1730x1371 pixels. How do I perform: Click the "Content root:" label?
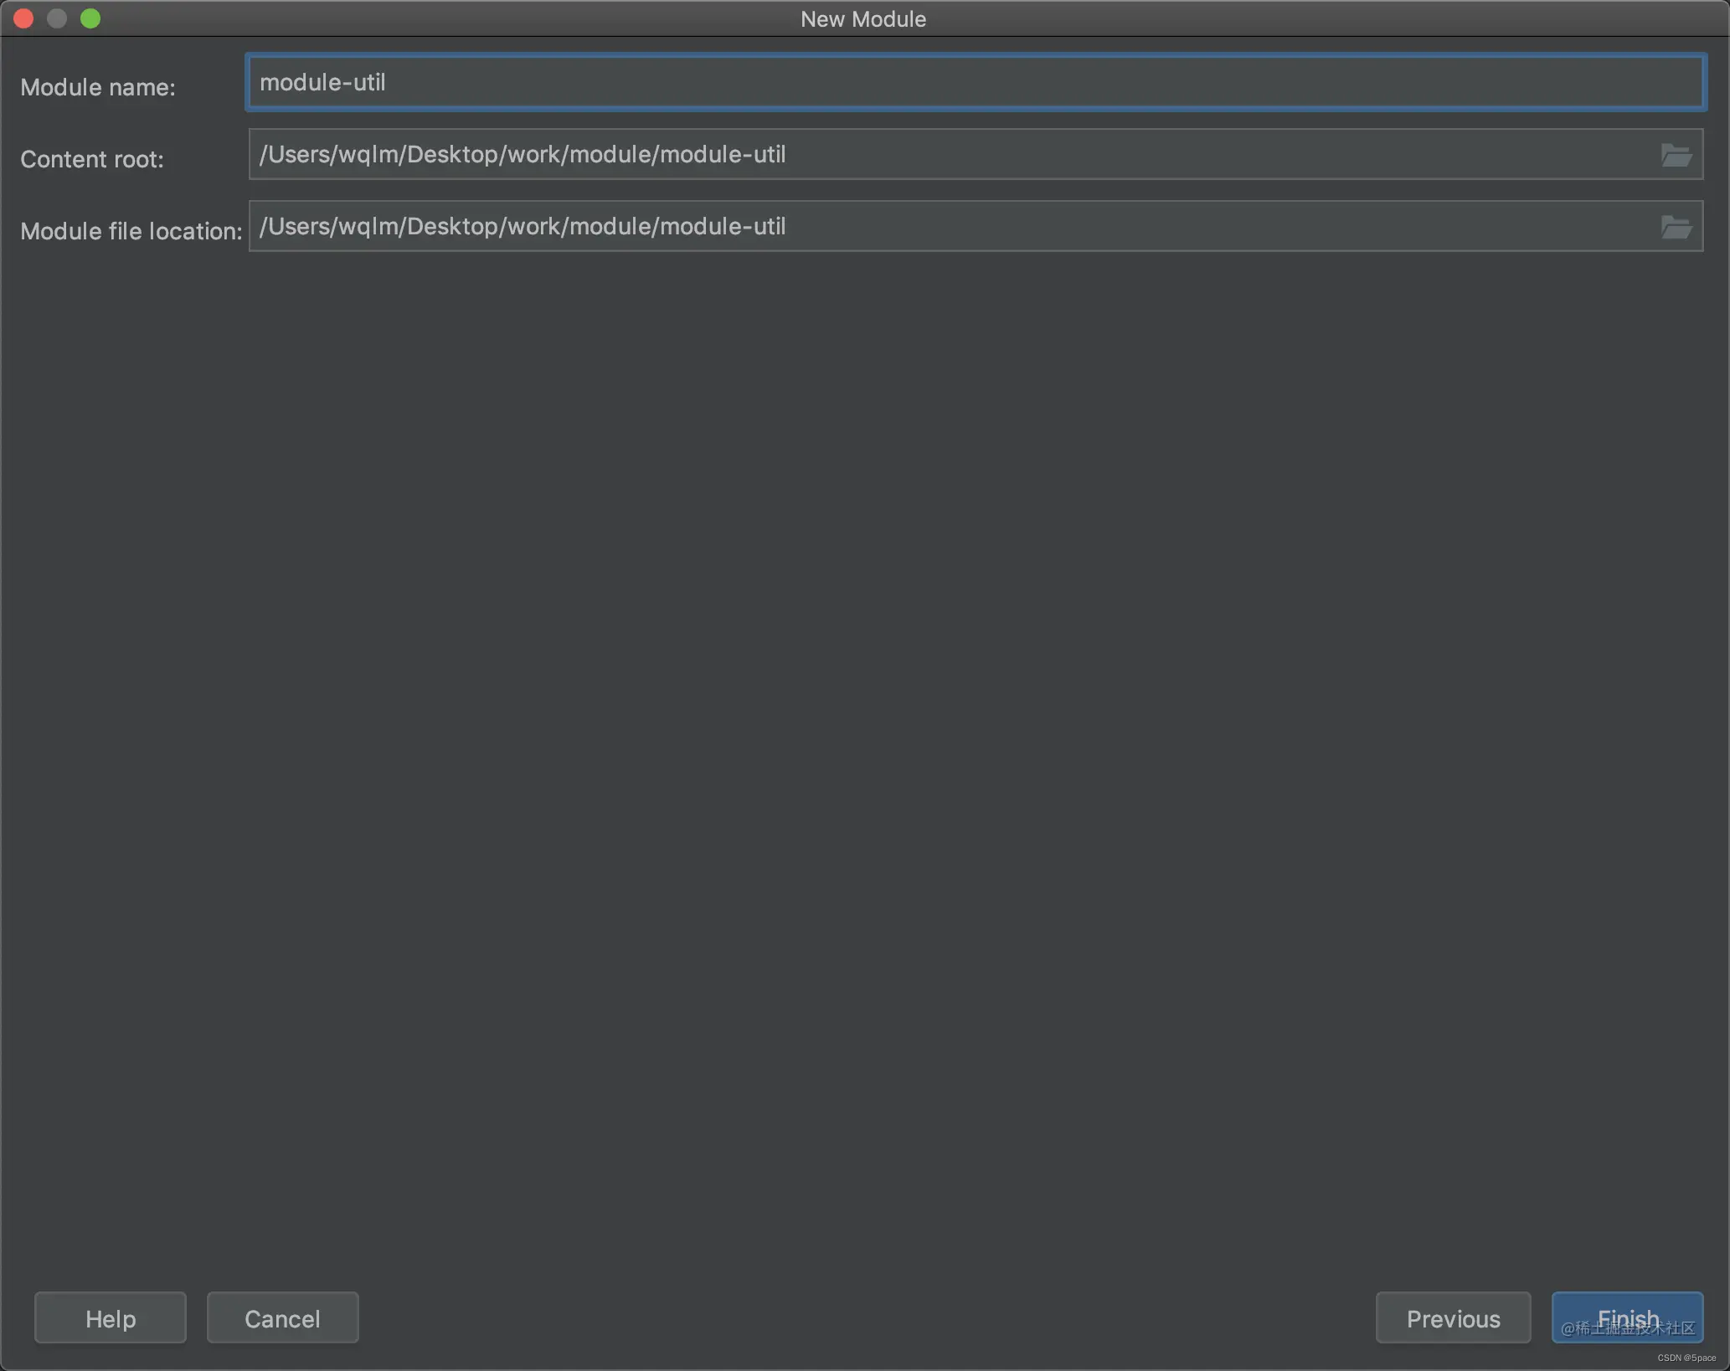92,159
